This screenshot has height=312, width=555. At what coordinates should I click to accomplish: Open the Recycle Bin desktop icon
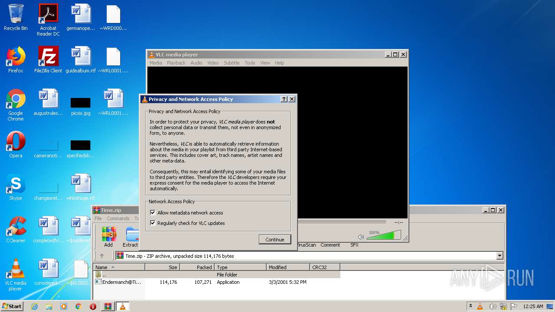coord(16,17)
